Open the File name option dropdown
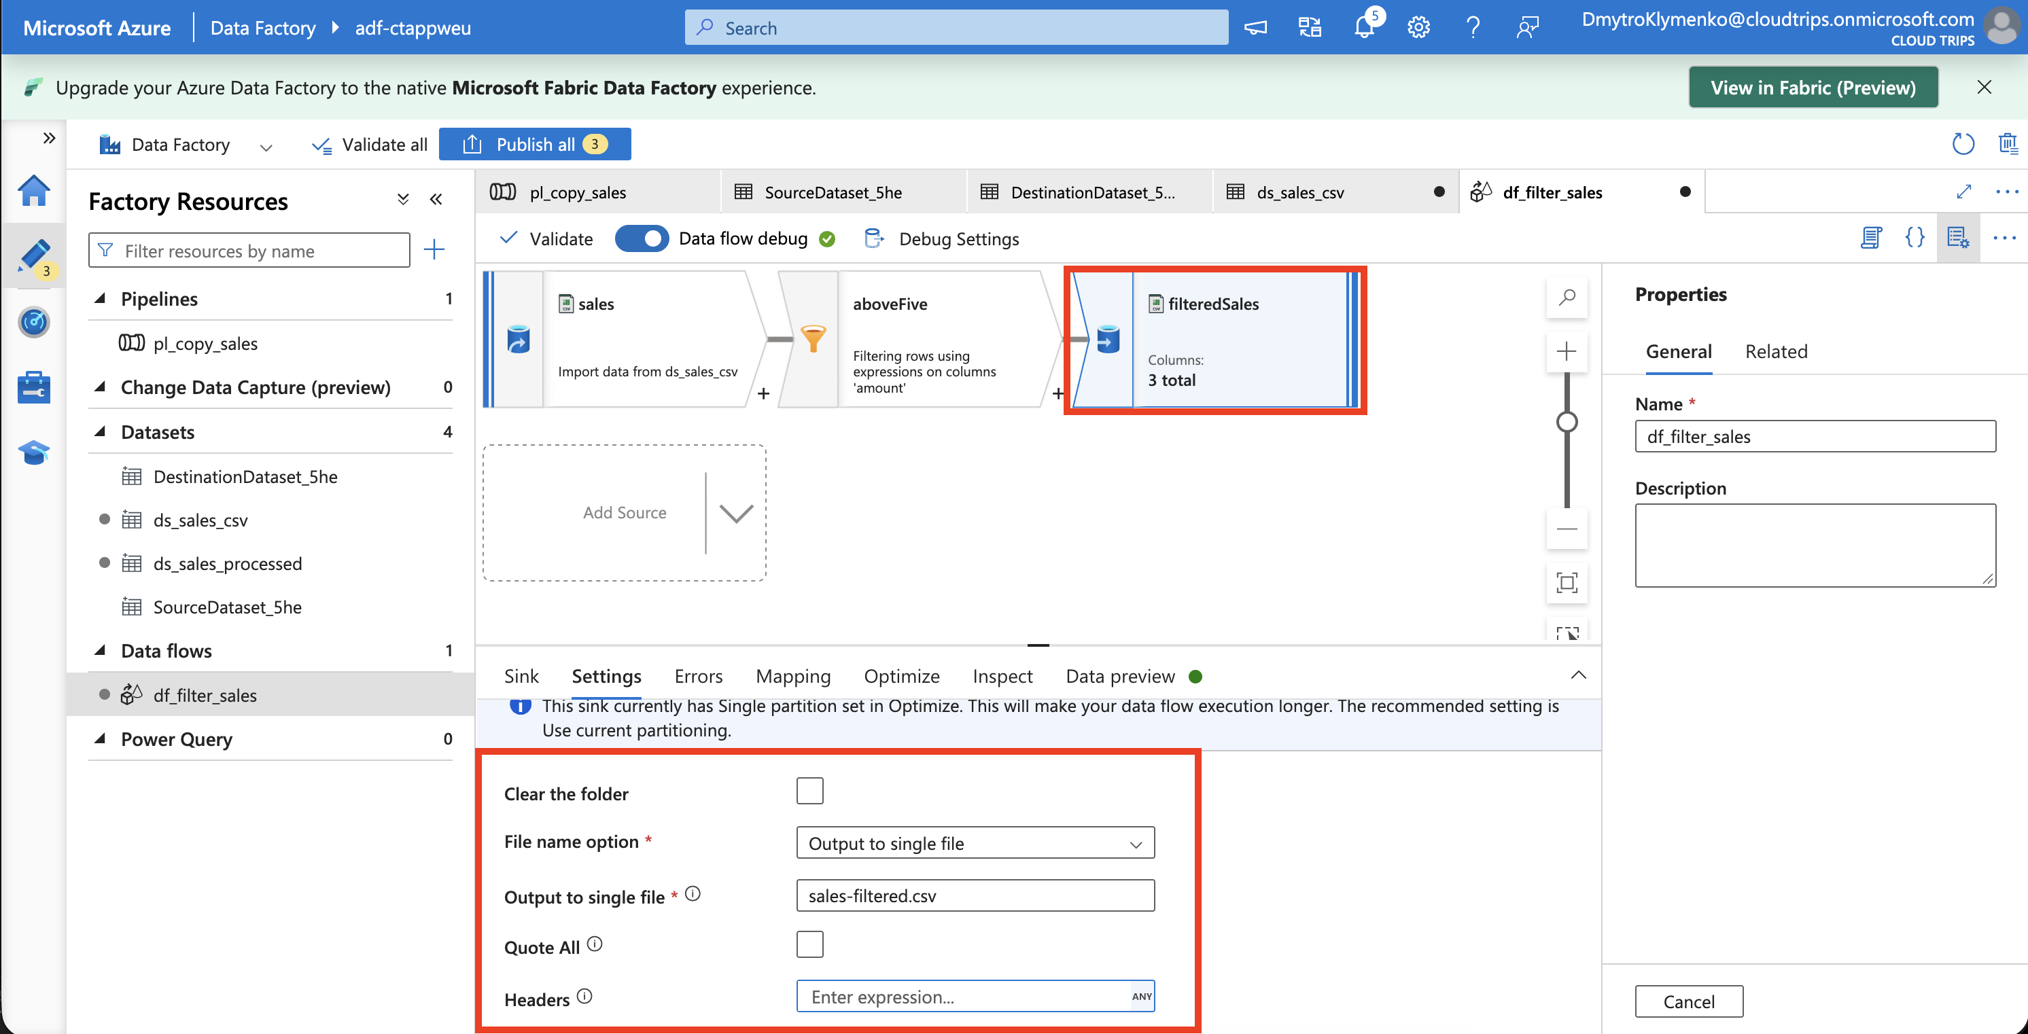 pos(975,843)
